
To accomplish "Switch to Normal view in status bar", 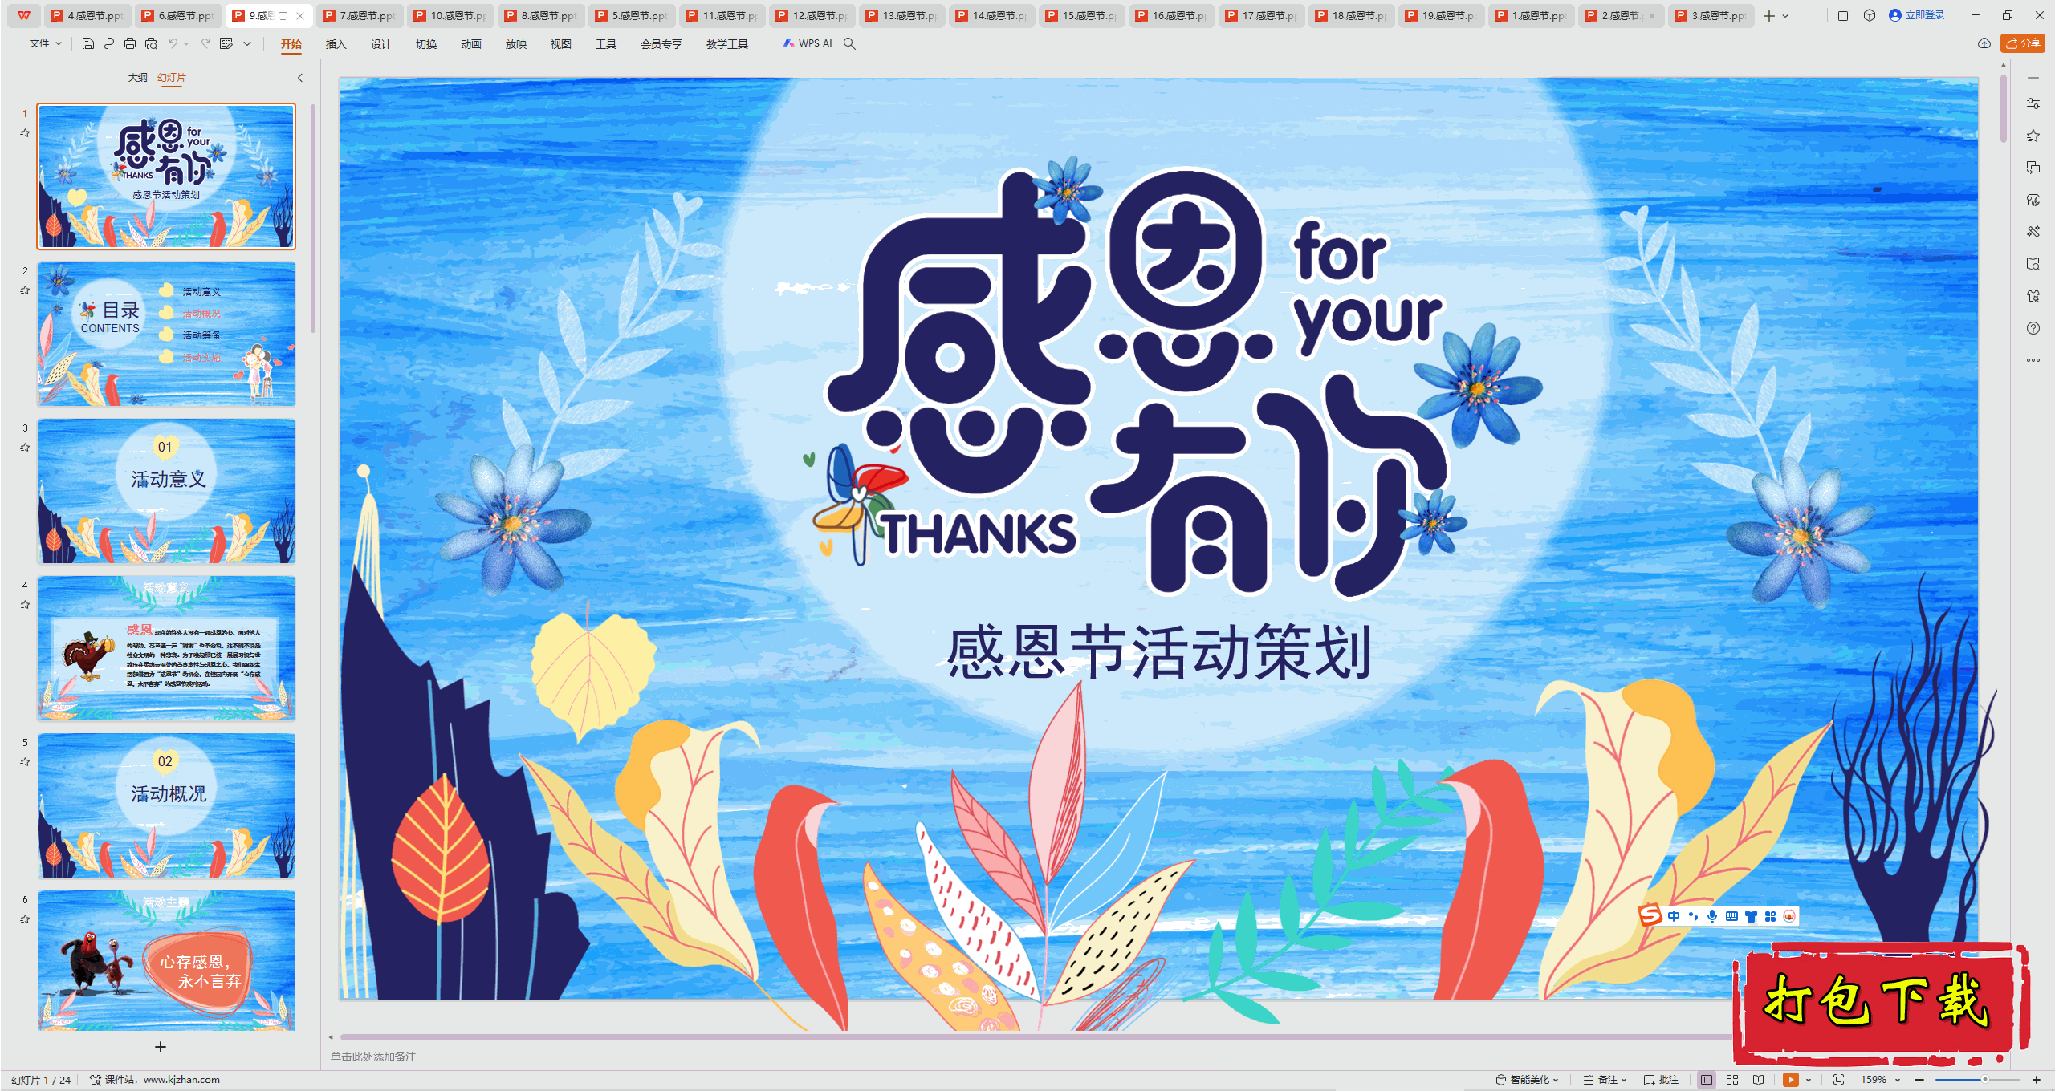I will [1707, 1080].
